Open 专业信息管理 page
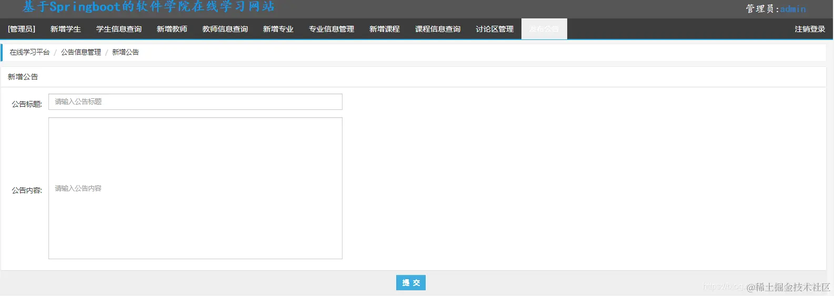Viewport: 834px width, 296px height. click(x=331, y=29)
